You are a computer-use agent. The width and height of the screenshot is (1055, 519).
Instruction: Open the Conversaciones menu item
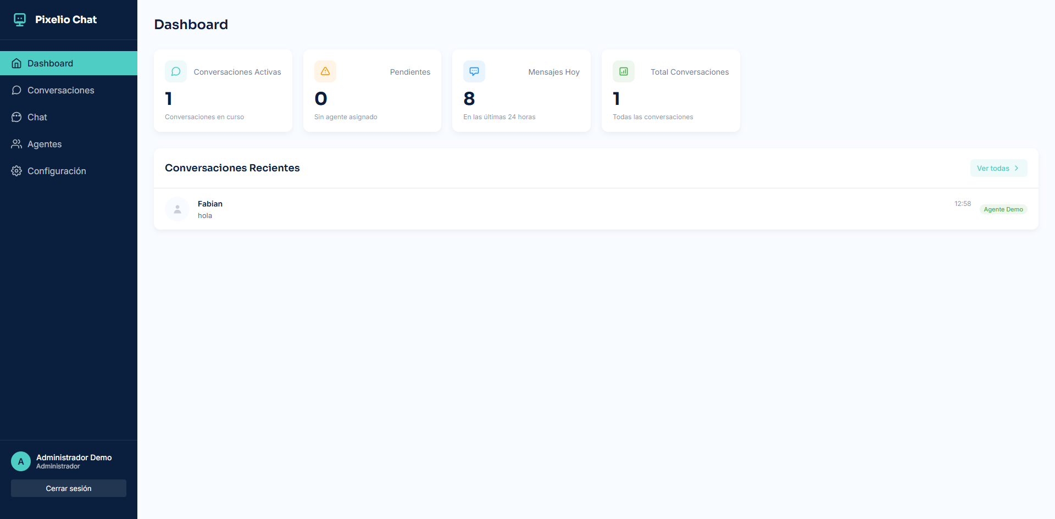click(x=69, y=90)
